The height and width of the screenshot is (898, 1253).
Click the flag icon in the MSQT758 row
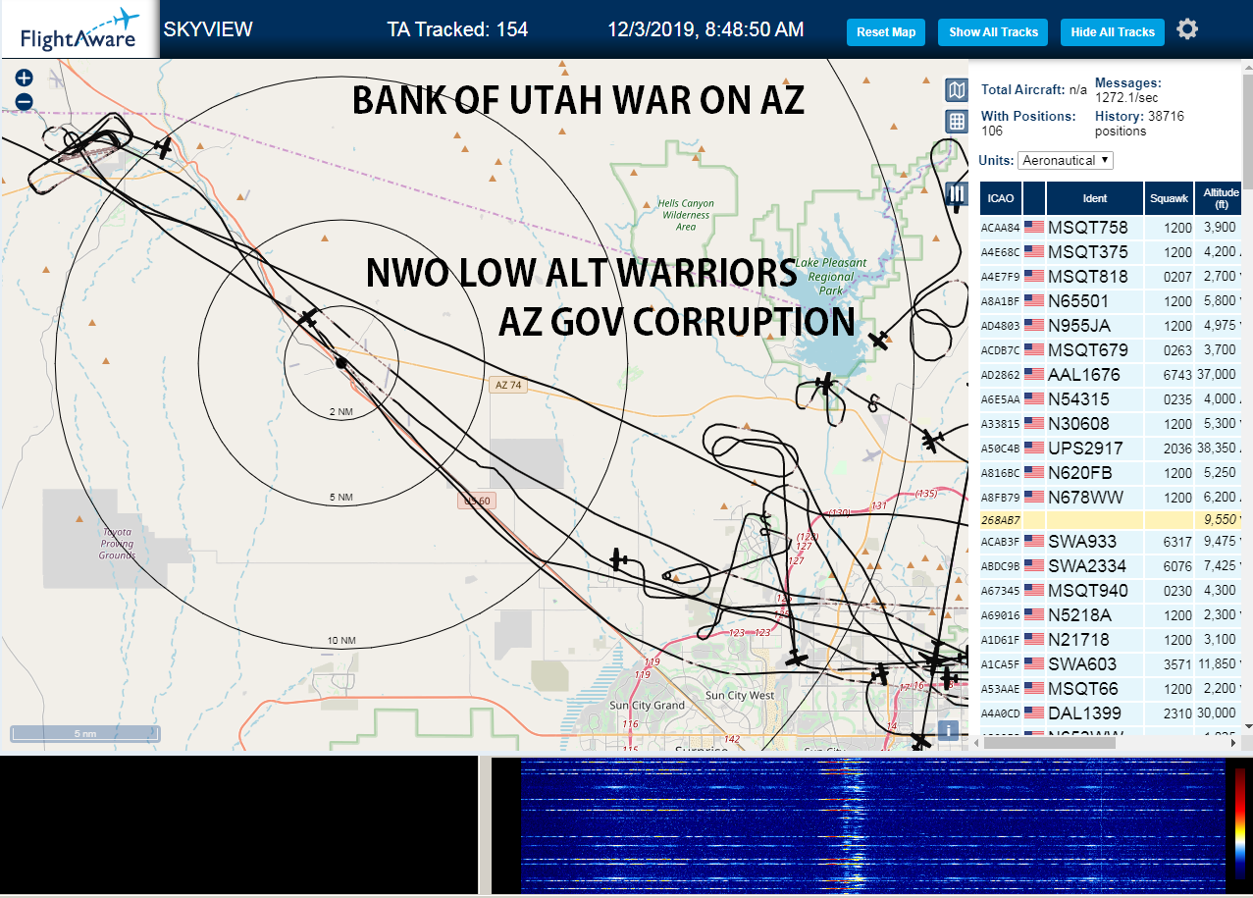click(1034, 227)
